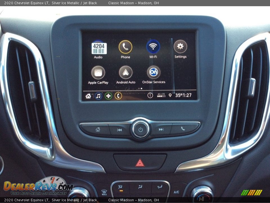Tap the notification badge showing 1
Image resolution: width=270 pixels, height=203 pixels.
(150, 95)
